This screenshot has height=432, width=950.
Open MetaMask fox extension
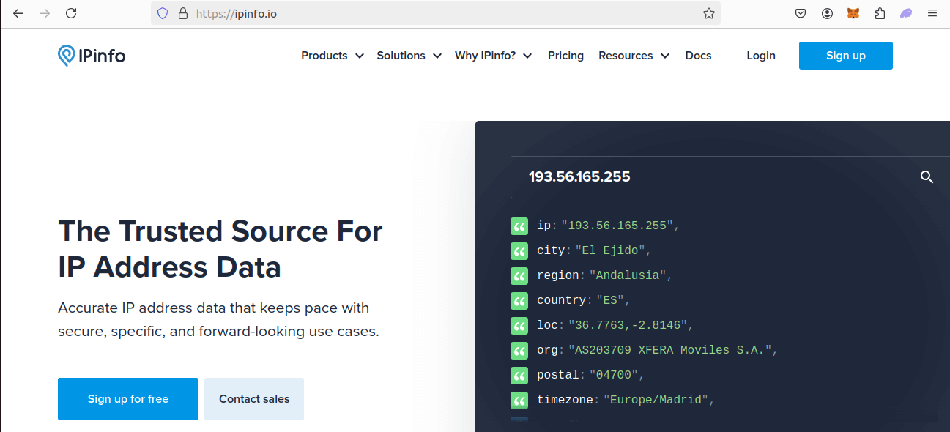[x=853, y=13]
